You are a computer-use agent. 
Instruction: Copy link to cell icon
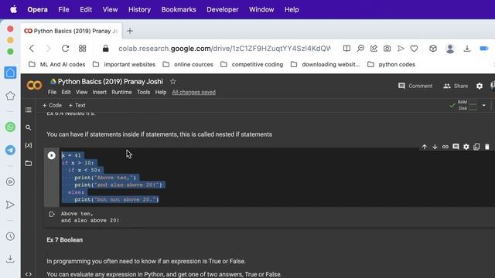(445, 147)
